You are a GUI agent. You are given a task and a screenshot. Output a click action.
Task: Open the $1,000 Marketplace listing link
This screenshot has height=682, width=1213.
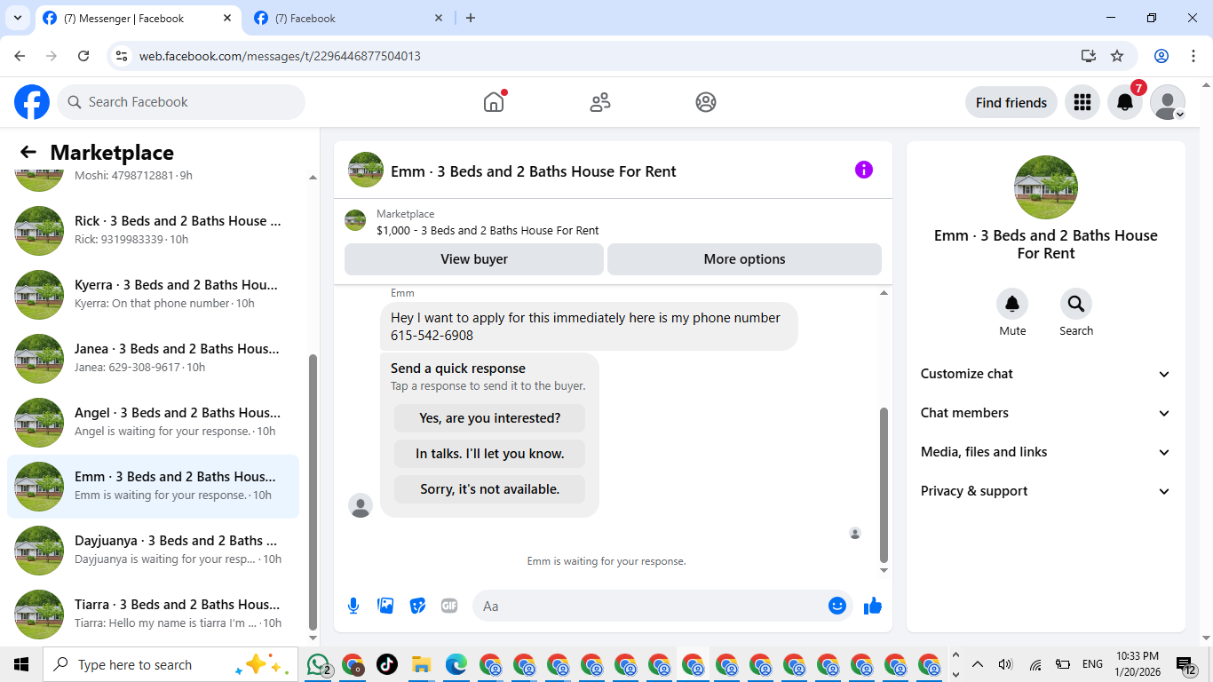[x=488, y=230]
